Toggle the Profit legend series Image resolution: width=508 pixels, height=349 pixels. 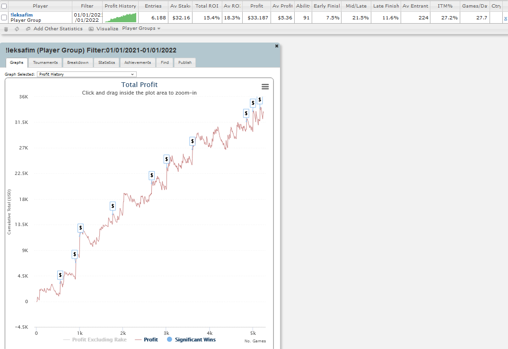pos(147,340)
